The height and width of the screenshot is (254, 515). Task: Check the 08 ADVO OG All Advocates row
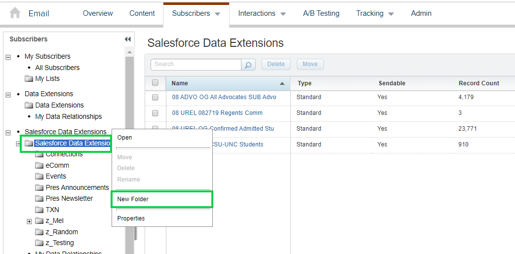[156, 97]
